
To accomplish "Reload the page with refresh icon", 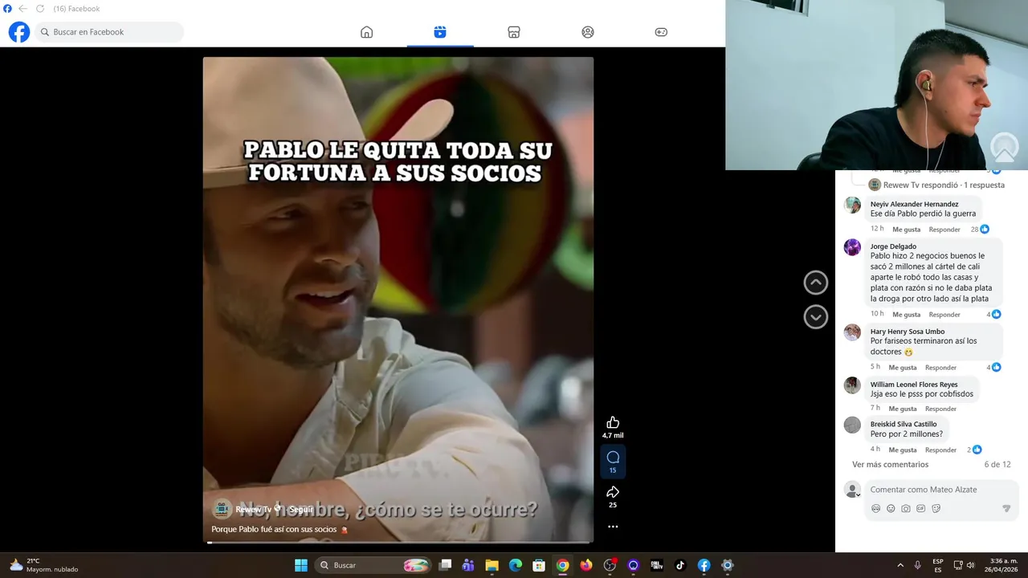I will point(40,9).
